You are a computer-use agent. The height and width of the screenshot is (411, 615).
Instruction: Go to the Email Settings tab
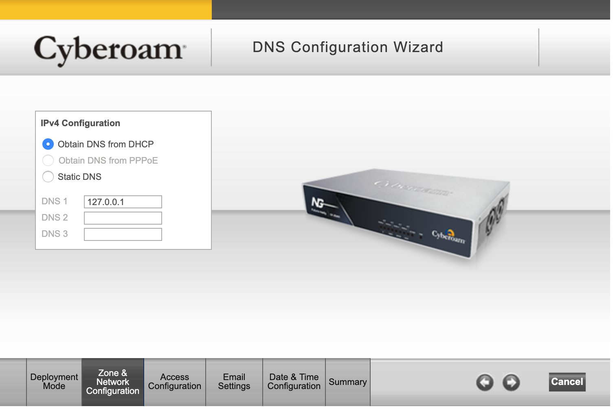[234, 382]
